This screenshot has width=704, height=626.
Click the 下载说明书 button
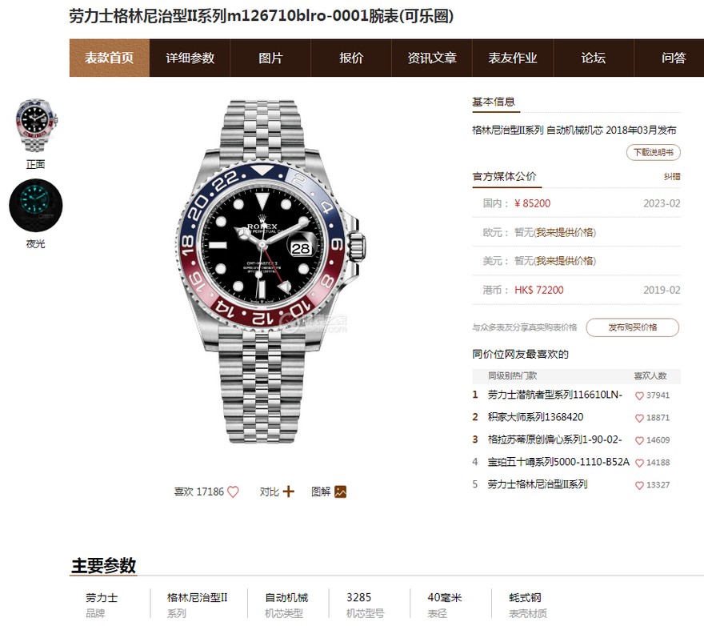pyautogui.click(x=654, y=152)
